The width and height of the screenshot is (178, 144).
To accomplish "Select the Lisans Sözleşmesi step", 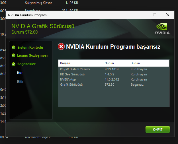I will click(32, 55).
